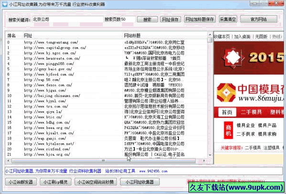Click the horizontal scrollbar left arrow
This screenshot has height=194, width=286.
click(x=8, y=161)
